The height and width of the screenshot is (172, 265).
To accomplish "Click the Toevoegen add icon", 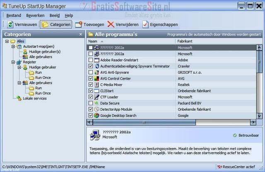I will click(x=79, y=24).
